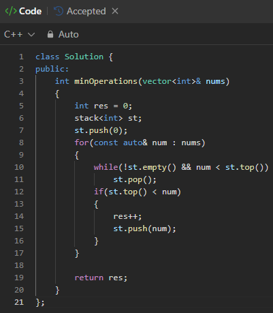Screen dimensions: 273x313
Task: Toggle the Auto setting
Action: 63,35
